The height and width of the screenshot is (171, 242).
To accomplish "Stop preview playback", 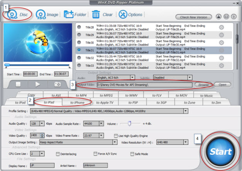I will pos(18,84).
